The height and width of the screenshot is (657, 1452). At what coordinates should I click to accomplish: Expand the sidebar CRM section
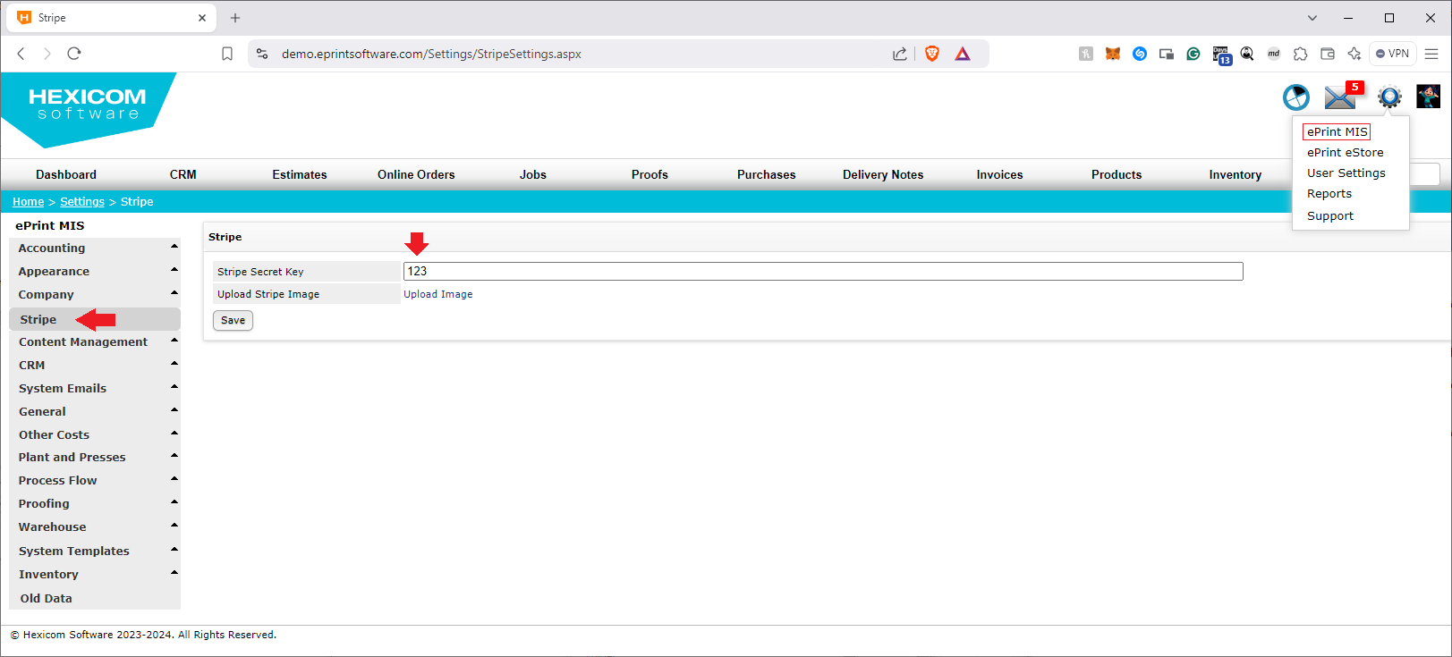point(95,365)
